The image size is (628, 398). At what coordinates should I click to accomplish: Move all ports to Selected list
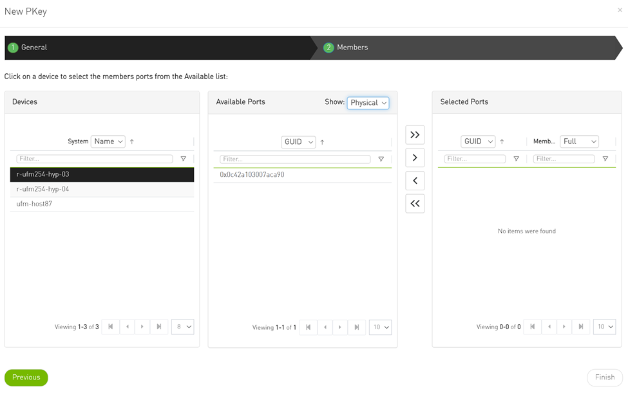415,135
